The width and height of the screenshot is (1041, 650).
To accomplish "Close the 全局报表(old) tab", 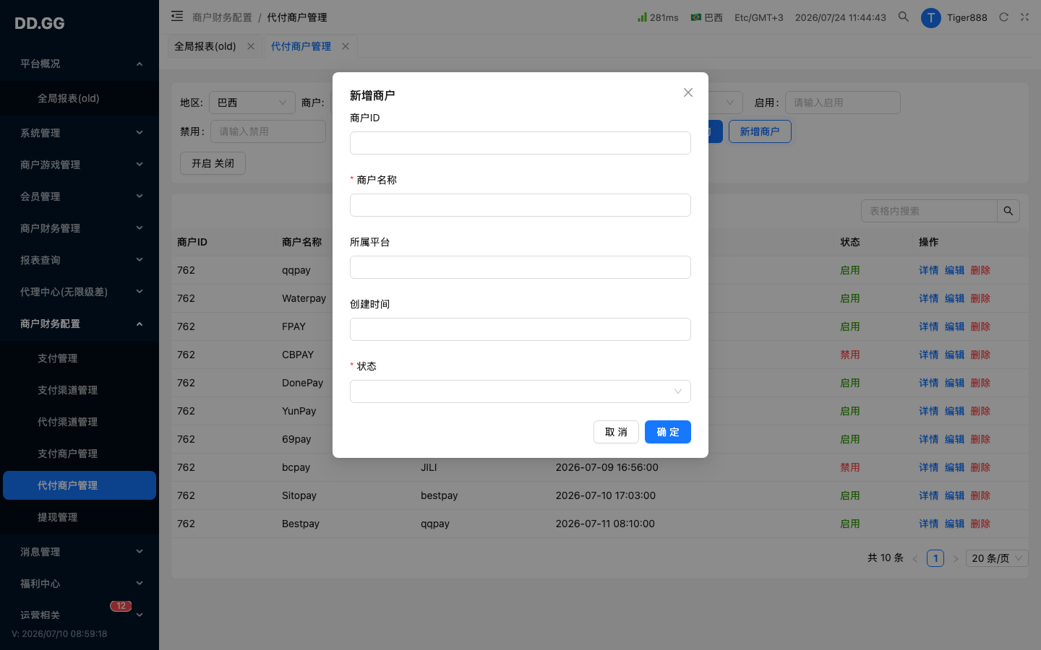I will click(251, 46).
